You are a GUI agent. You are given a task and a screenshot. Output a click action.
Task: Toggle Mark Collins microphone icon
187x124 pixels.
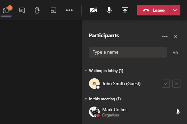[x=178, y=112]
